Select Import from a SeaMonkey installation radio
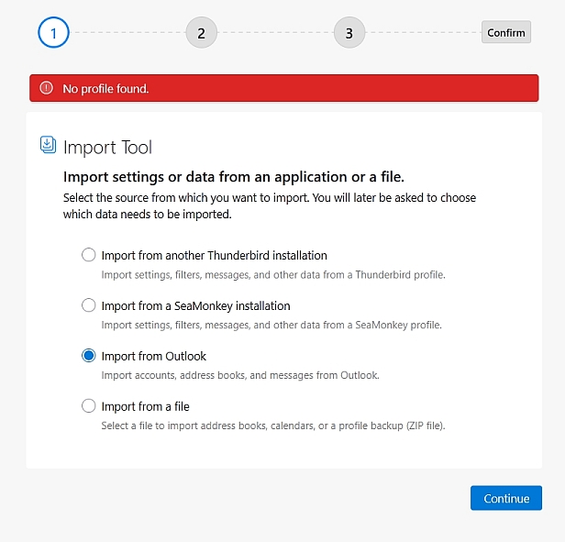This screenshot has height=542, width=565. (89, 305)
